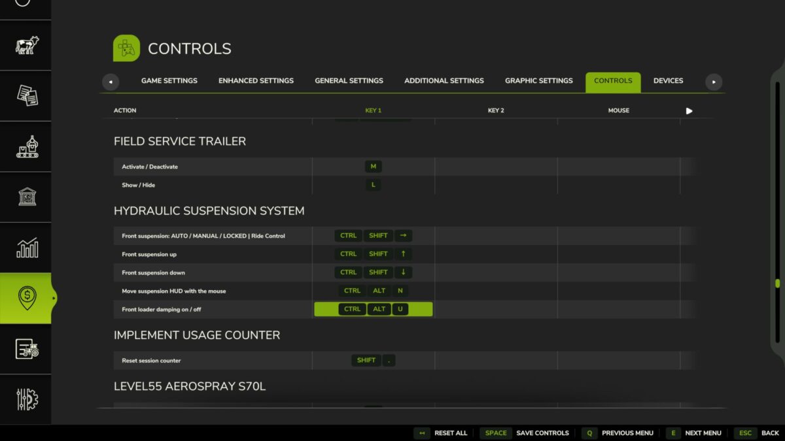
Task: Click the green Controls gamepad header icon
Action: click(x=126, y=48)
